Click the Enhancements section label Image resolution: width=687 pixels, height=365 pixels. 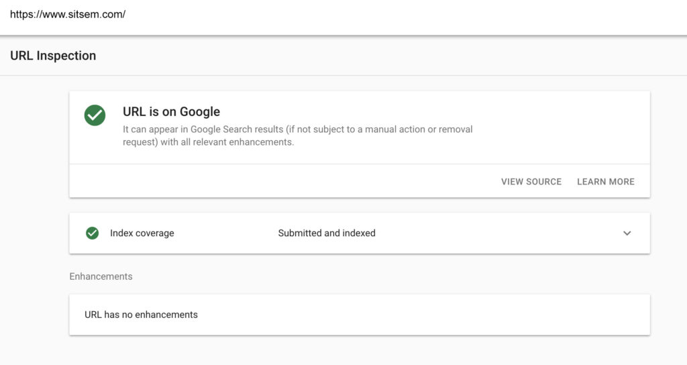101,276
